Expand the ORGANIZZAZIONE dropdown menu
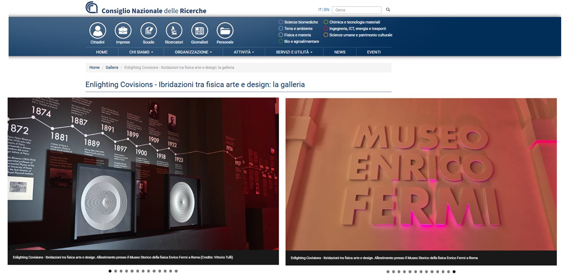Image resolution: width=569 pixels, height=280 pixels. (x=193, y=52)
